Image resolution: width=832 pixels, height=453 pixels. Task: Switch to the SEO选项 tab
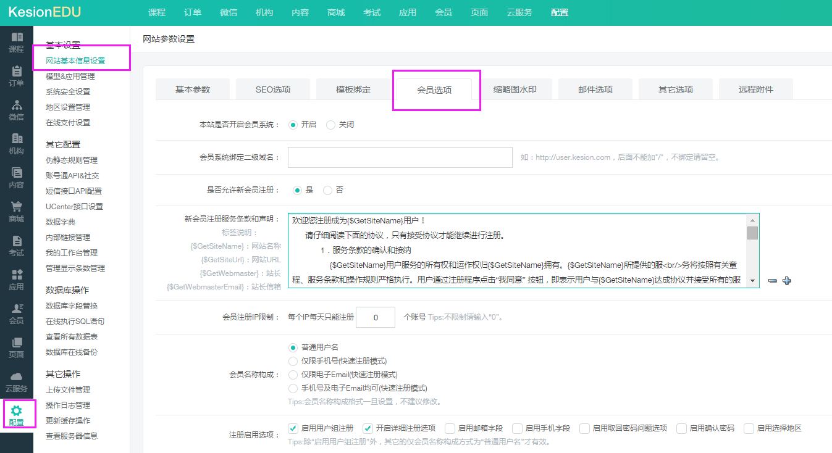(x=273, y=89)
